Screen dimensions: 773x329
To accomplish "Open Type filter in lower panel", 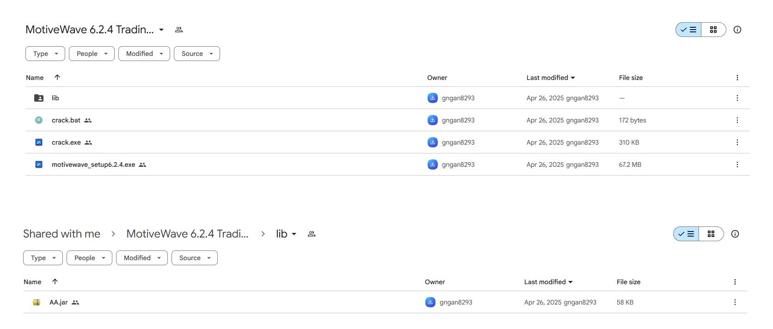I will [43, 258].
